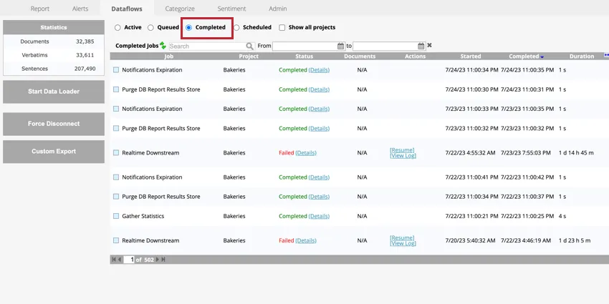Screen dimensions: 609x304
Task: Open the To date calendar picker
Action: click(x=421, y=46)
